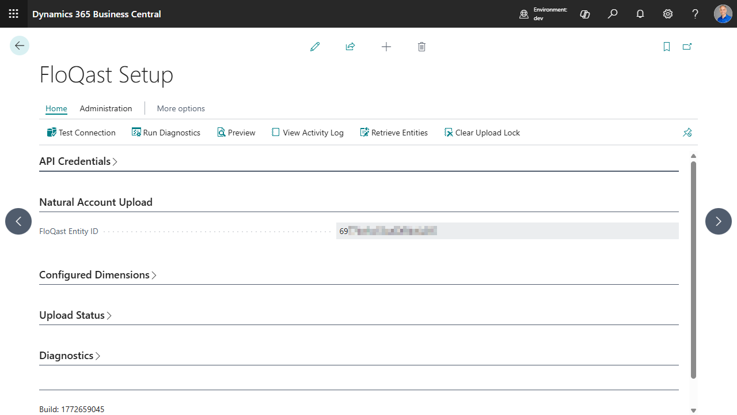Open the settings gear
Image resolution: width=737 pixels, height=415 pixels.
pos(668,14)
